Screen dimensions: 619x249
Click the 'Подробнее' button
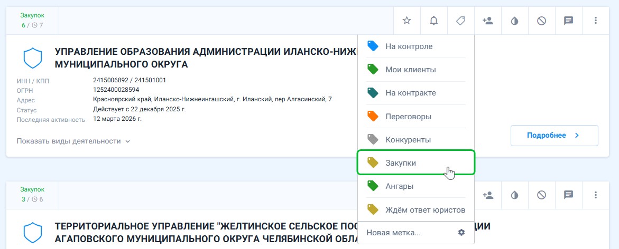tap(555, 136)
